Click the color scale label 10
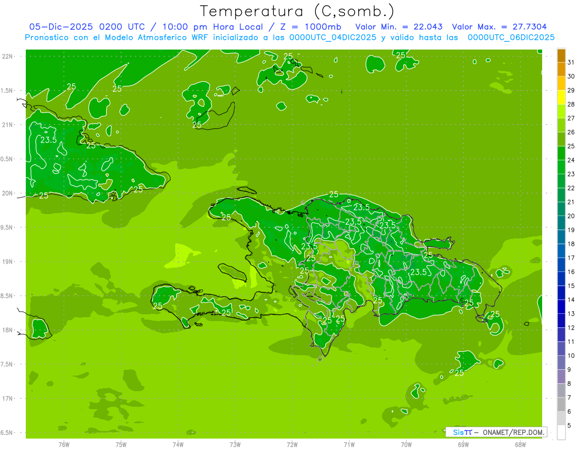The width and height of the screenshot is (584, 451). pyautogui.click(x=571, y=356)
